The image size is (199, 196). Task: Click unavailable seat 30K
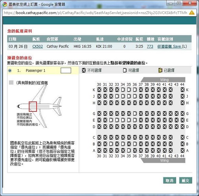click(99, 90)
